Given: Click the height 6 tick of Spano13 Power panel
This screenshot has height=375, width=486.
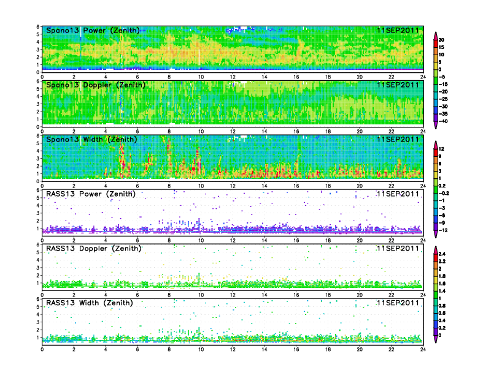Looking at the screenshot, I should pos(38,26).
